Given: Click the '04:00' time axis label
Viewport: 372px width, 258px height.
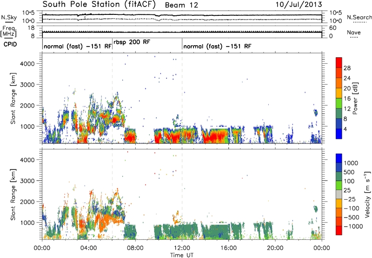Looking at the screenshot, I should [88, 248].
